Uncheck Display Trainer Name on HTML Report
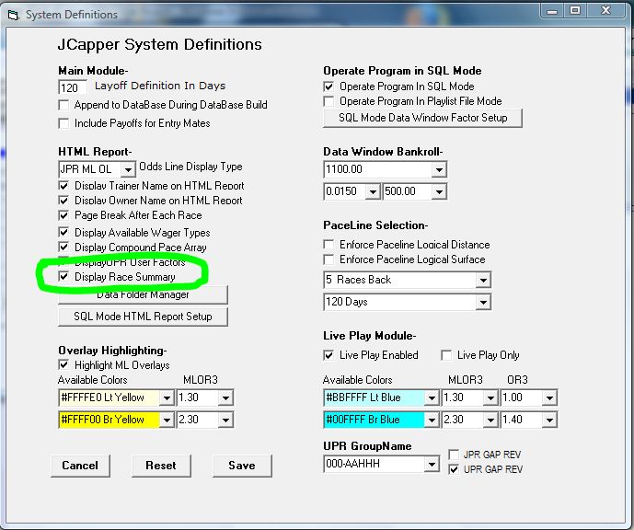 click(63, 186)
